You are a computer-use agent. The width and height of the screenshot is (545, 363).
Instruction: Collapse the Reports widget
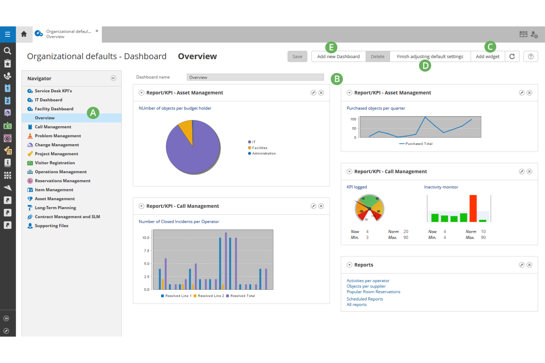tap(349, 265)
